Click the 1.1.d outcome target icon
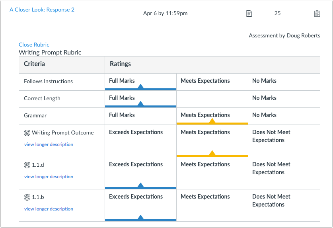The image size is (333, 228). 27,165
